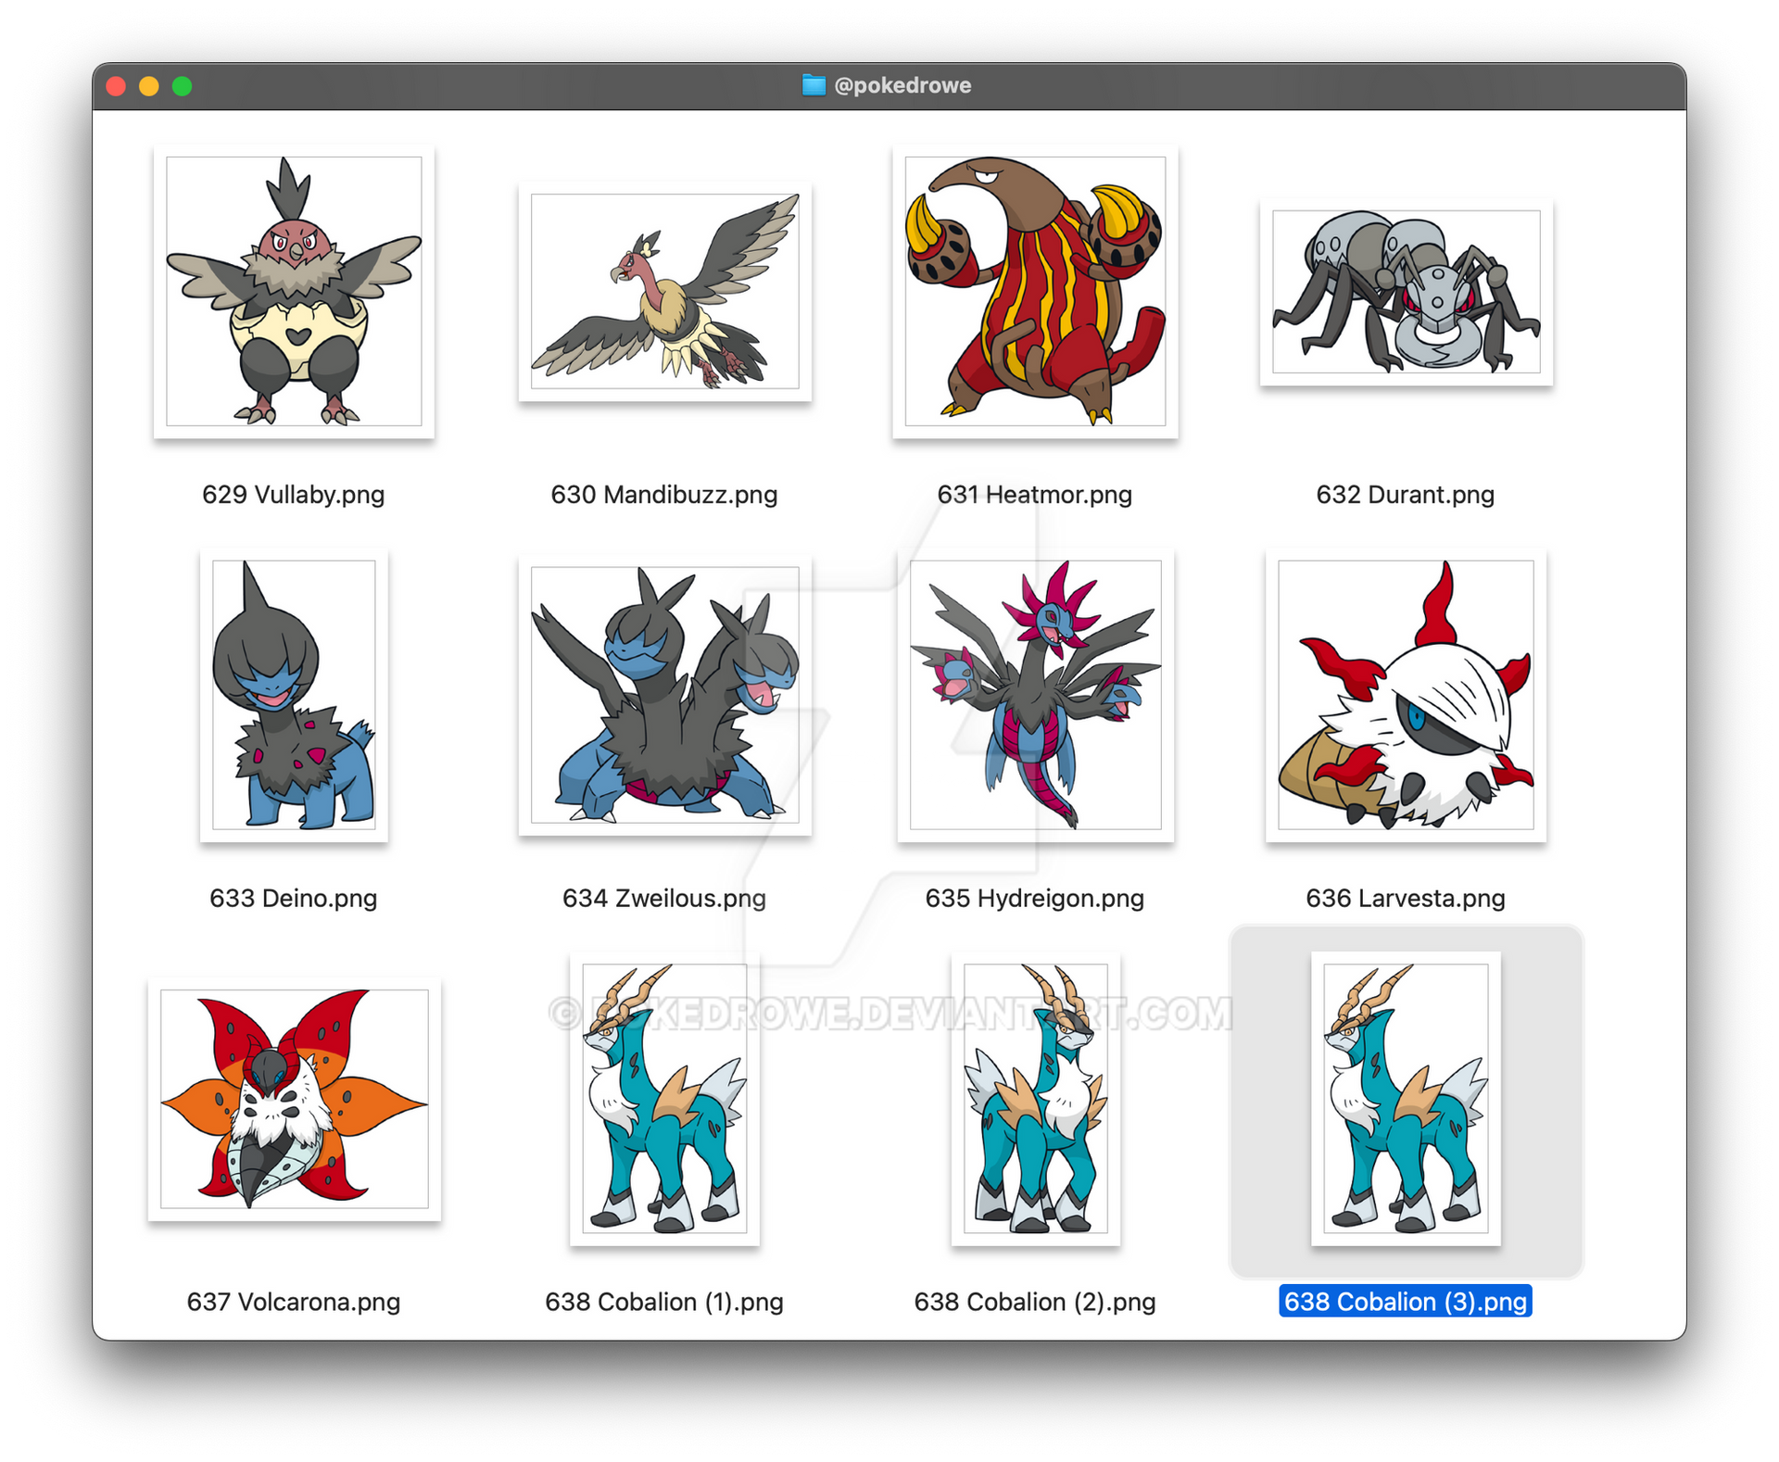Select the Durant image thumbnail

pyautogui.click(x=1406, y=291)
